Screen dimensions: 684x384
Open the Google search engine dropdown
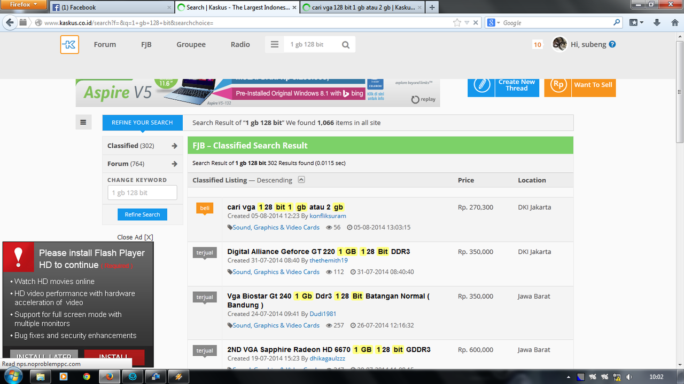coord(494,22)
